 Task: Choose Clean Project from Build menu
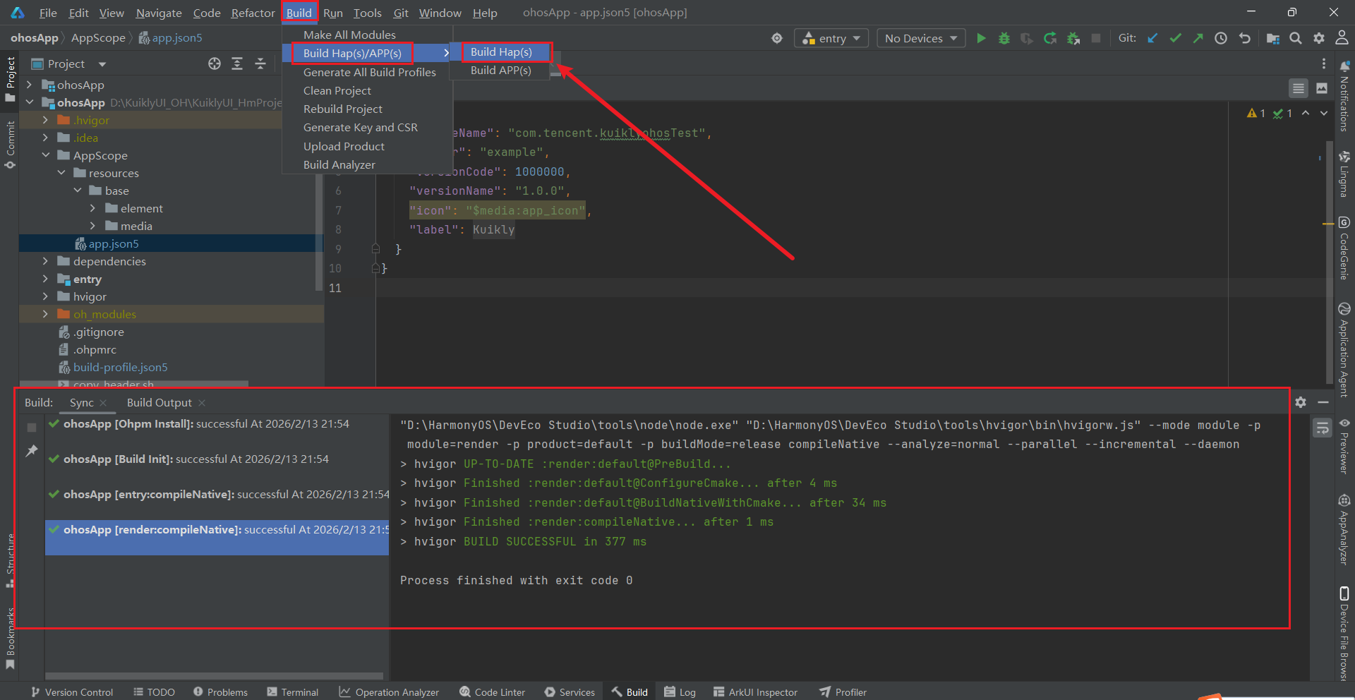337,90
